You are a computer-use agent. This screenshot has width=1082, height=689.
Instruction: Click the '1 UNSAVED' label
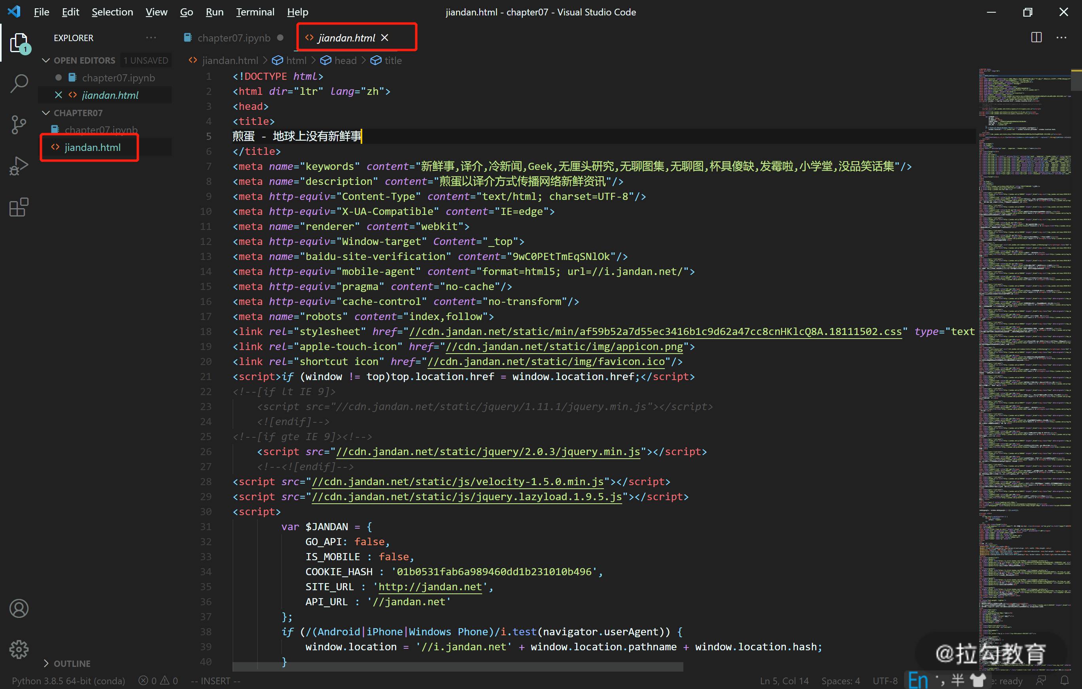tap(146, 60)
